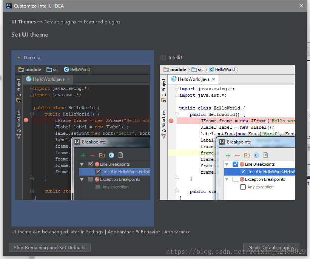Viewport: 310px width, 259px height.
Task: Toggle Any exception checkbox in Darcula preview
Action: pos(98,187)
